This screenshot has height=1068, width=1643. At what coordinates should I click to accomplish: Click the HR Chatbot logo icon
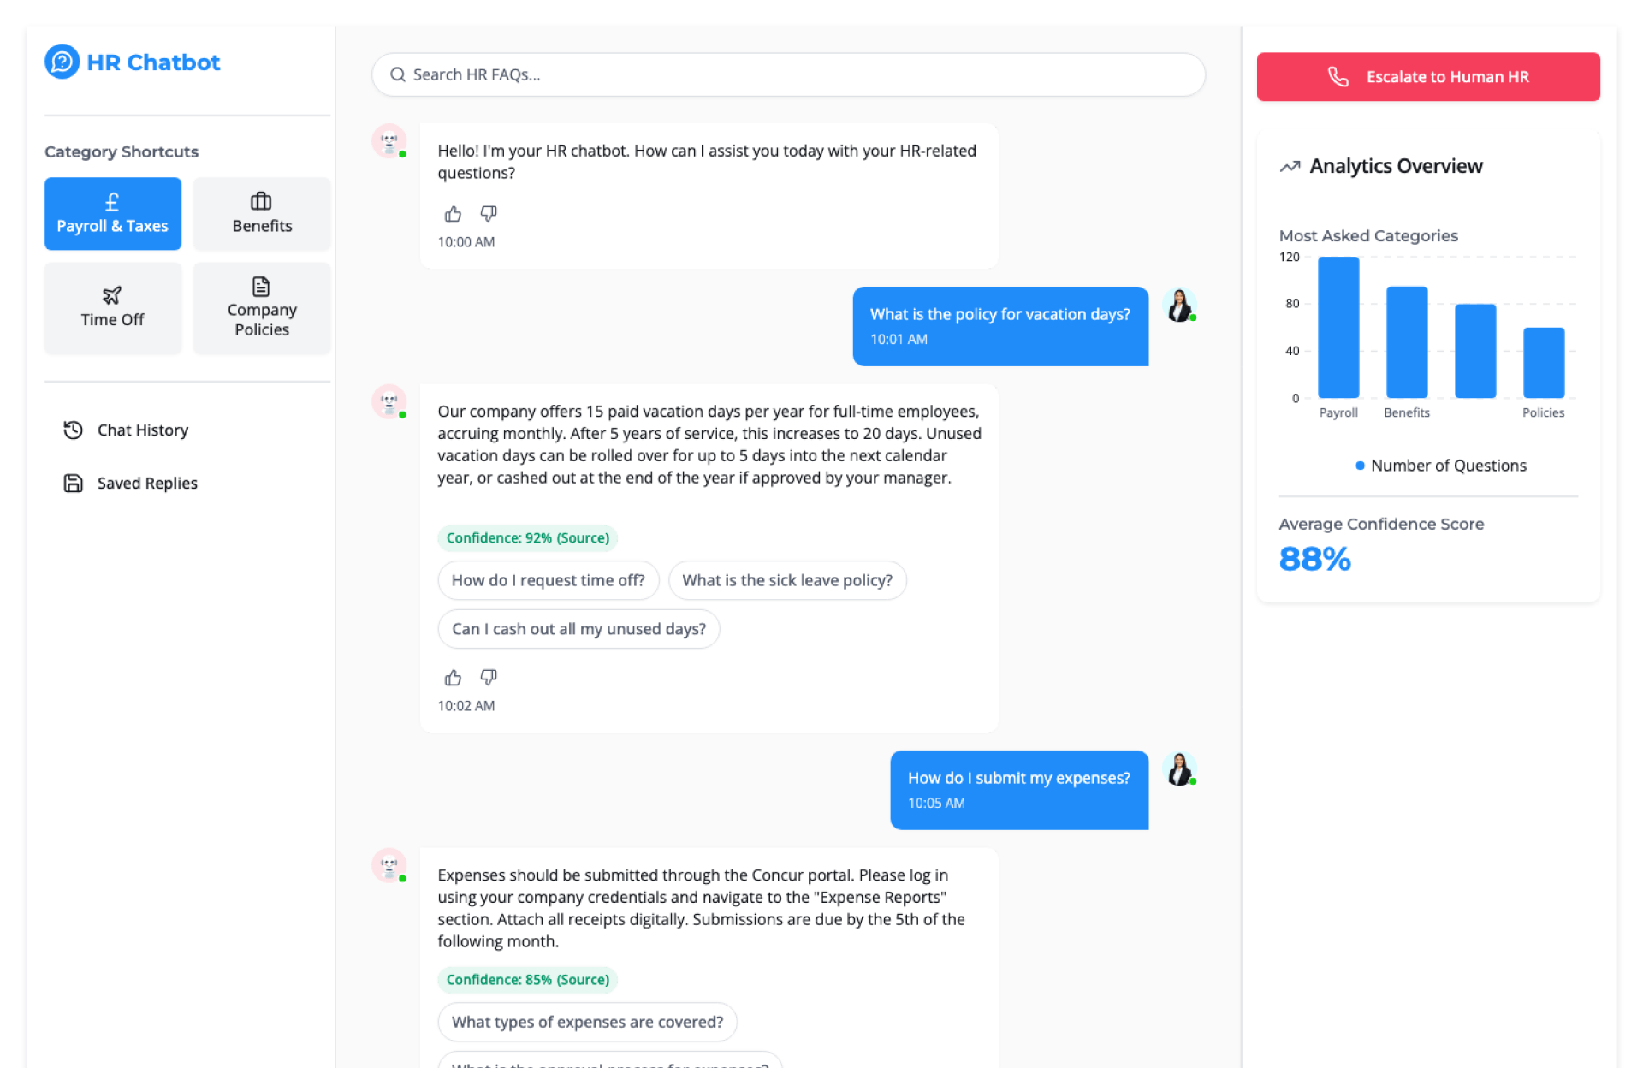point(62,62)
